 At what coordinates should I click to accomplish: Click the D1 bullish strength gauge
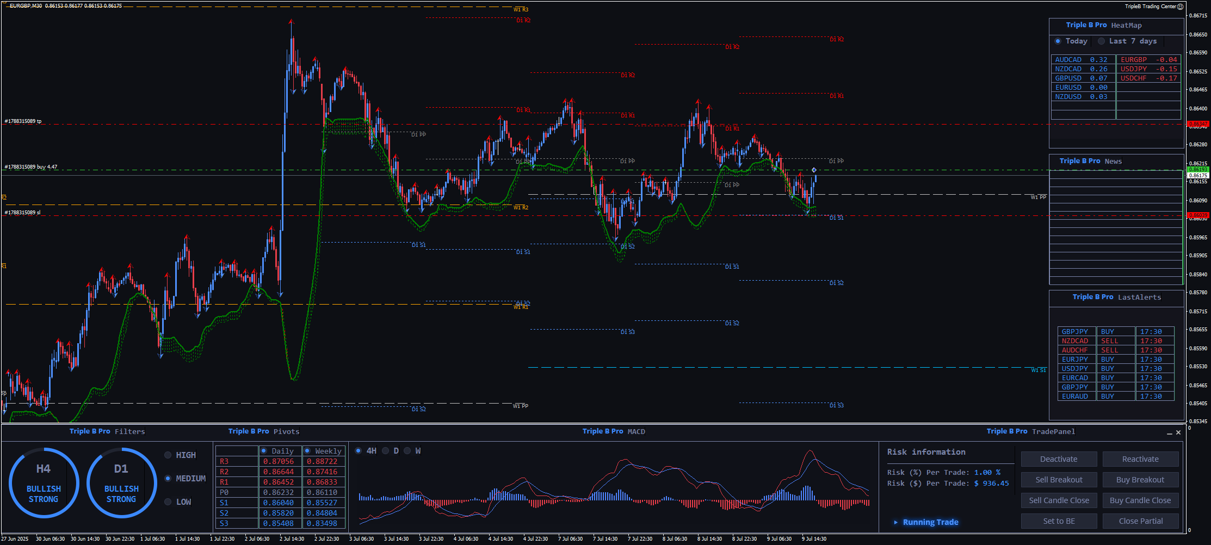(121, 483)
